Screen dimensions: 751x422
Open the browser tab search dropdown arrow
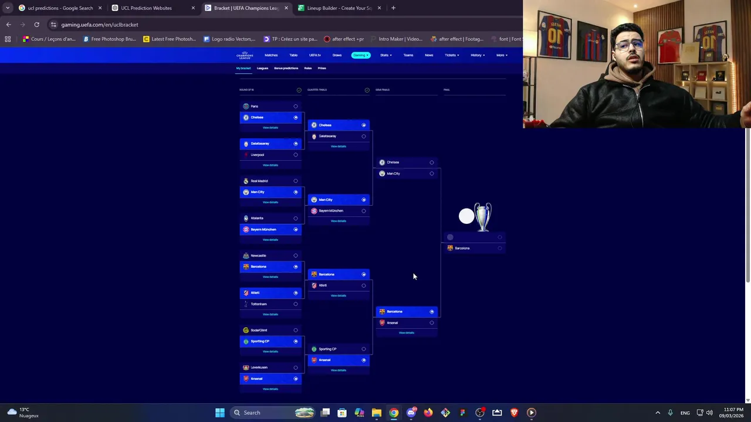coord(8,8)
